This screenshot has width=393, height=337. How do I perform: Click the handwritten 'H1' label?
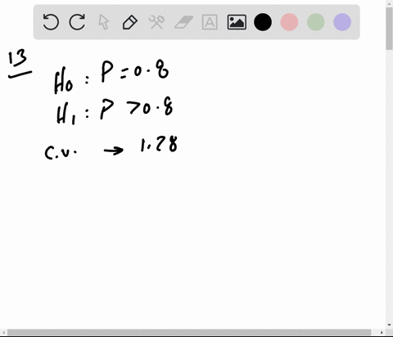(65, 115)
